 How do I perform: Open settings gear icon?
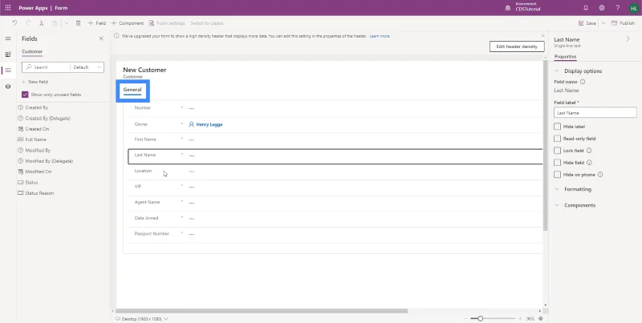[x=602, y=8]
